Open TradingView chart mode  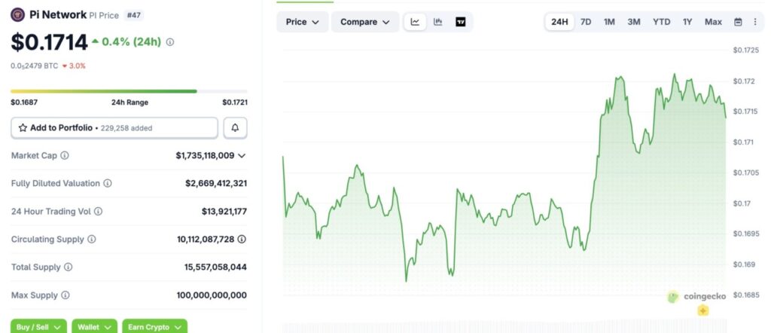(461, 22)
